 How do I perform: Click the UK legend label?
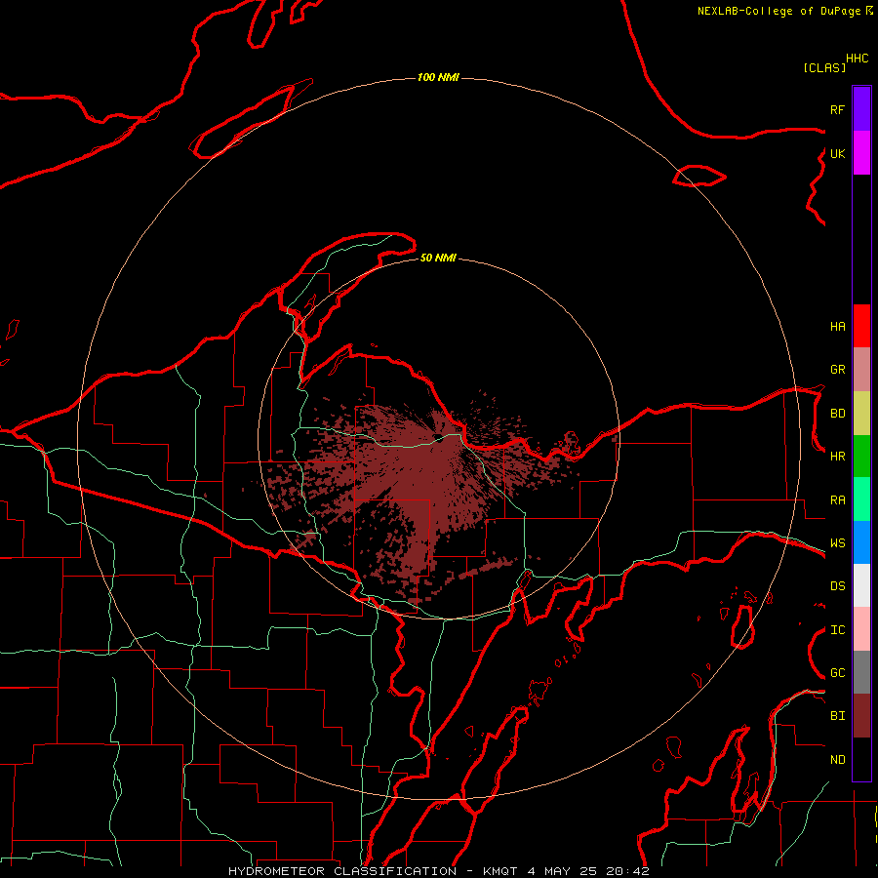click(837, 153)
